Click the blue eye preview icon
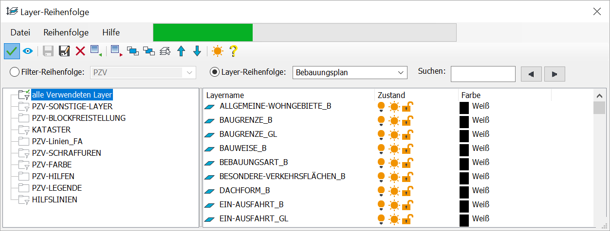 click(27, 50)
